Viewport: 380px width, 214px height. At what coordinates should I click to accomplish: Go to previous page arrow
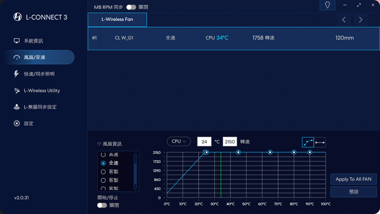point(344,20)
